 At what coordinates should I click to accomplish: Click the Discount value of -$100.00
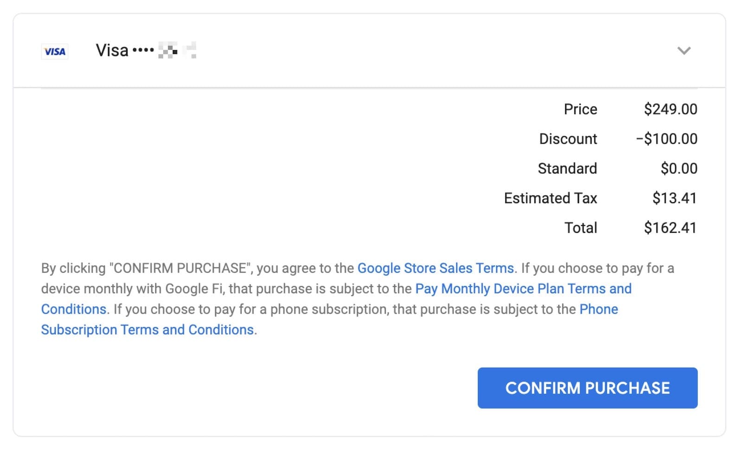[x=666, y=139]
